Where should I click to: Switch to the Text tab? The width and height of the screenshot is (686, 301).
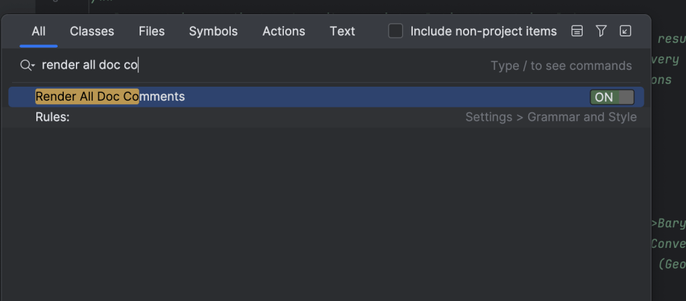pyautogui.click(x=342, y=31)
